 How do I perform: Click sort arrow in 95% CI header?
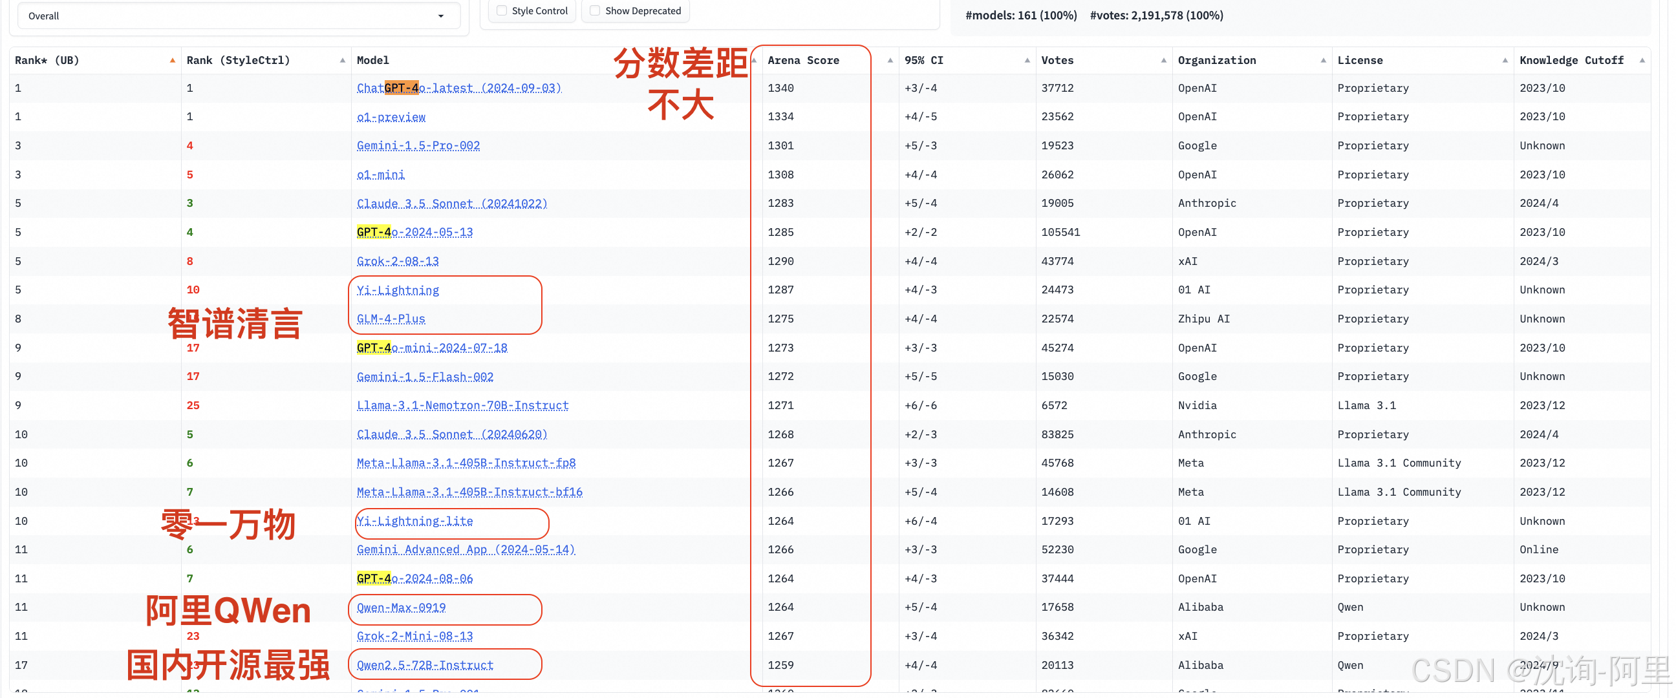click(x=1027, y=61)
